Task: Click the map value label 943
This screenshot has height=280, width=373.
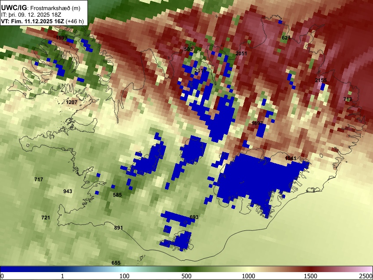Action: 68,191
